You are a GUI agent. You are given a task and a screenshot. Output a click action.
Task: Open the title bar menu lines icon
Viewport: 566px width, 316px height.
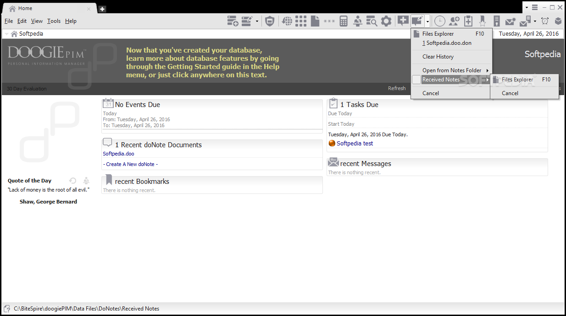tap(534, 8)
